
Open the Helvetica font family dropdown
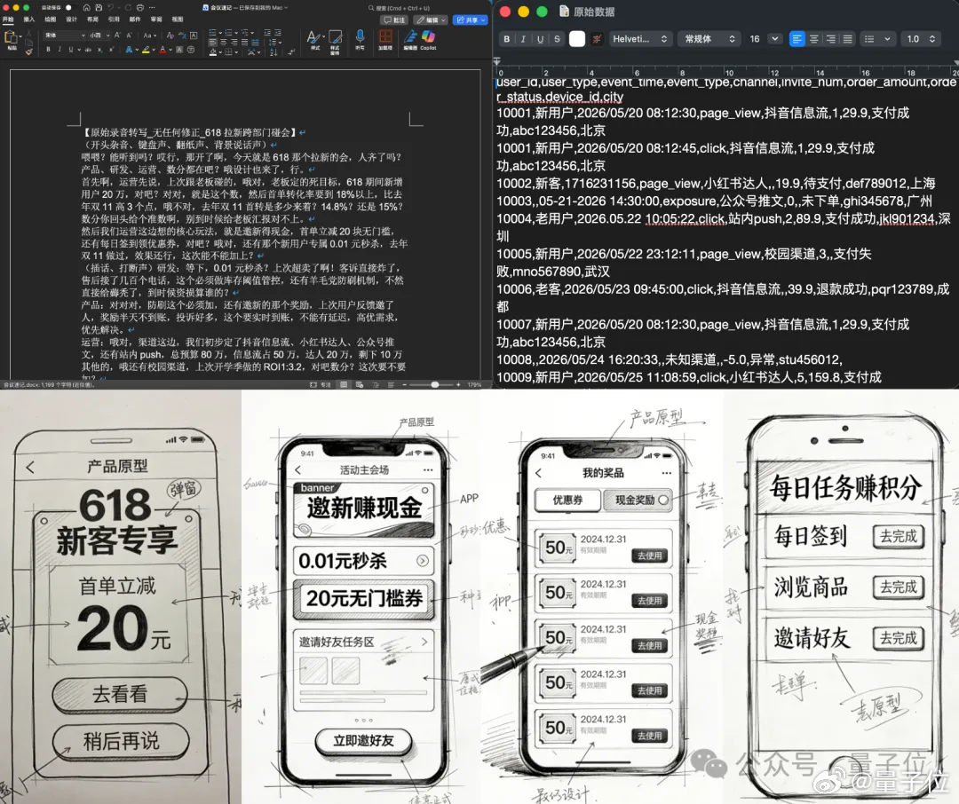click(639, 39)
